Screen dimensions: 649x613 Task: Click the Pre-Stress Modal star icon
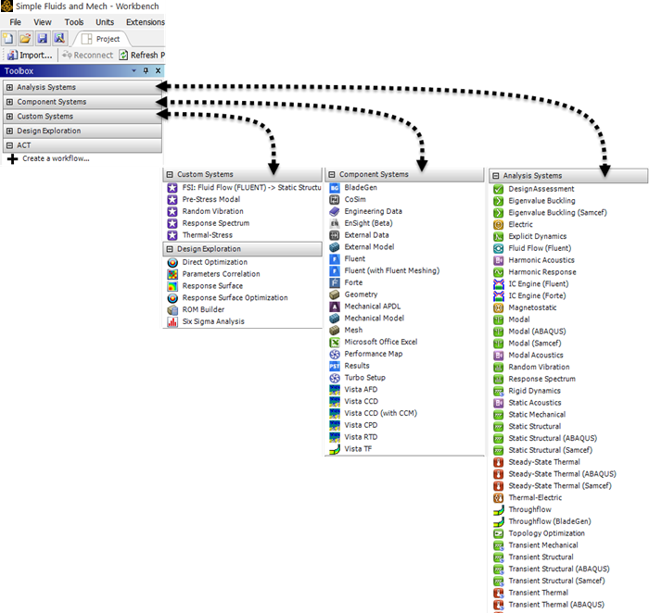pyautogui.click(x=172, y=200)
